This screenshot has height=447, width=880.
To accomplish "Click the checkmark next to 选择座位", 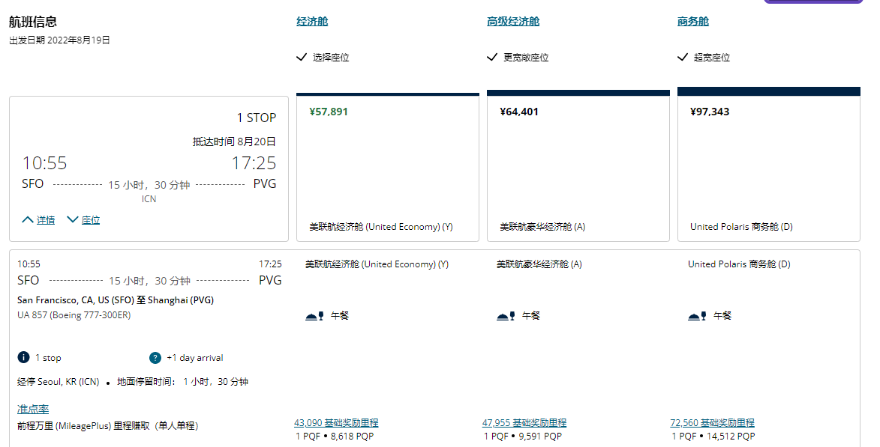I will 302,57.
